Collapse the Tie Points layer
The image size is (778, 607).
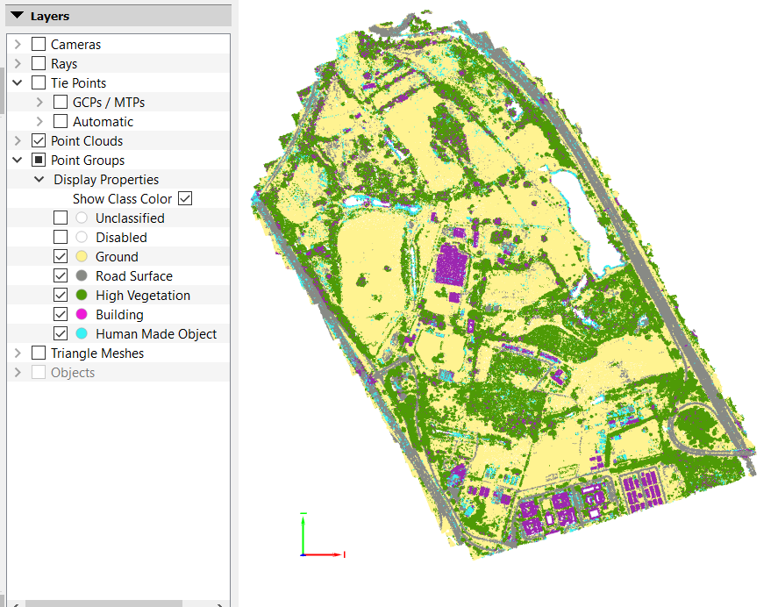(18, 82)
